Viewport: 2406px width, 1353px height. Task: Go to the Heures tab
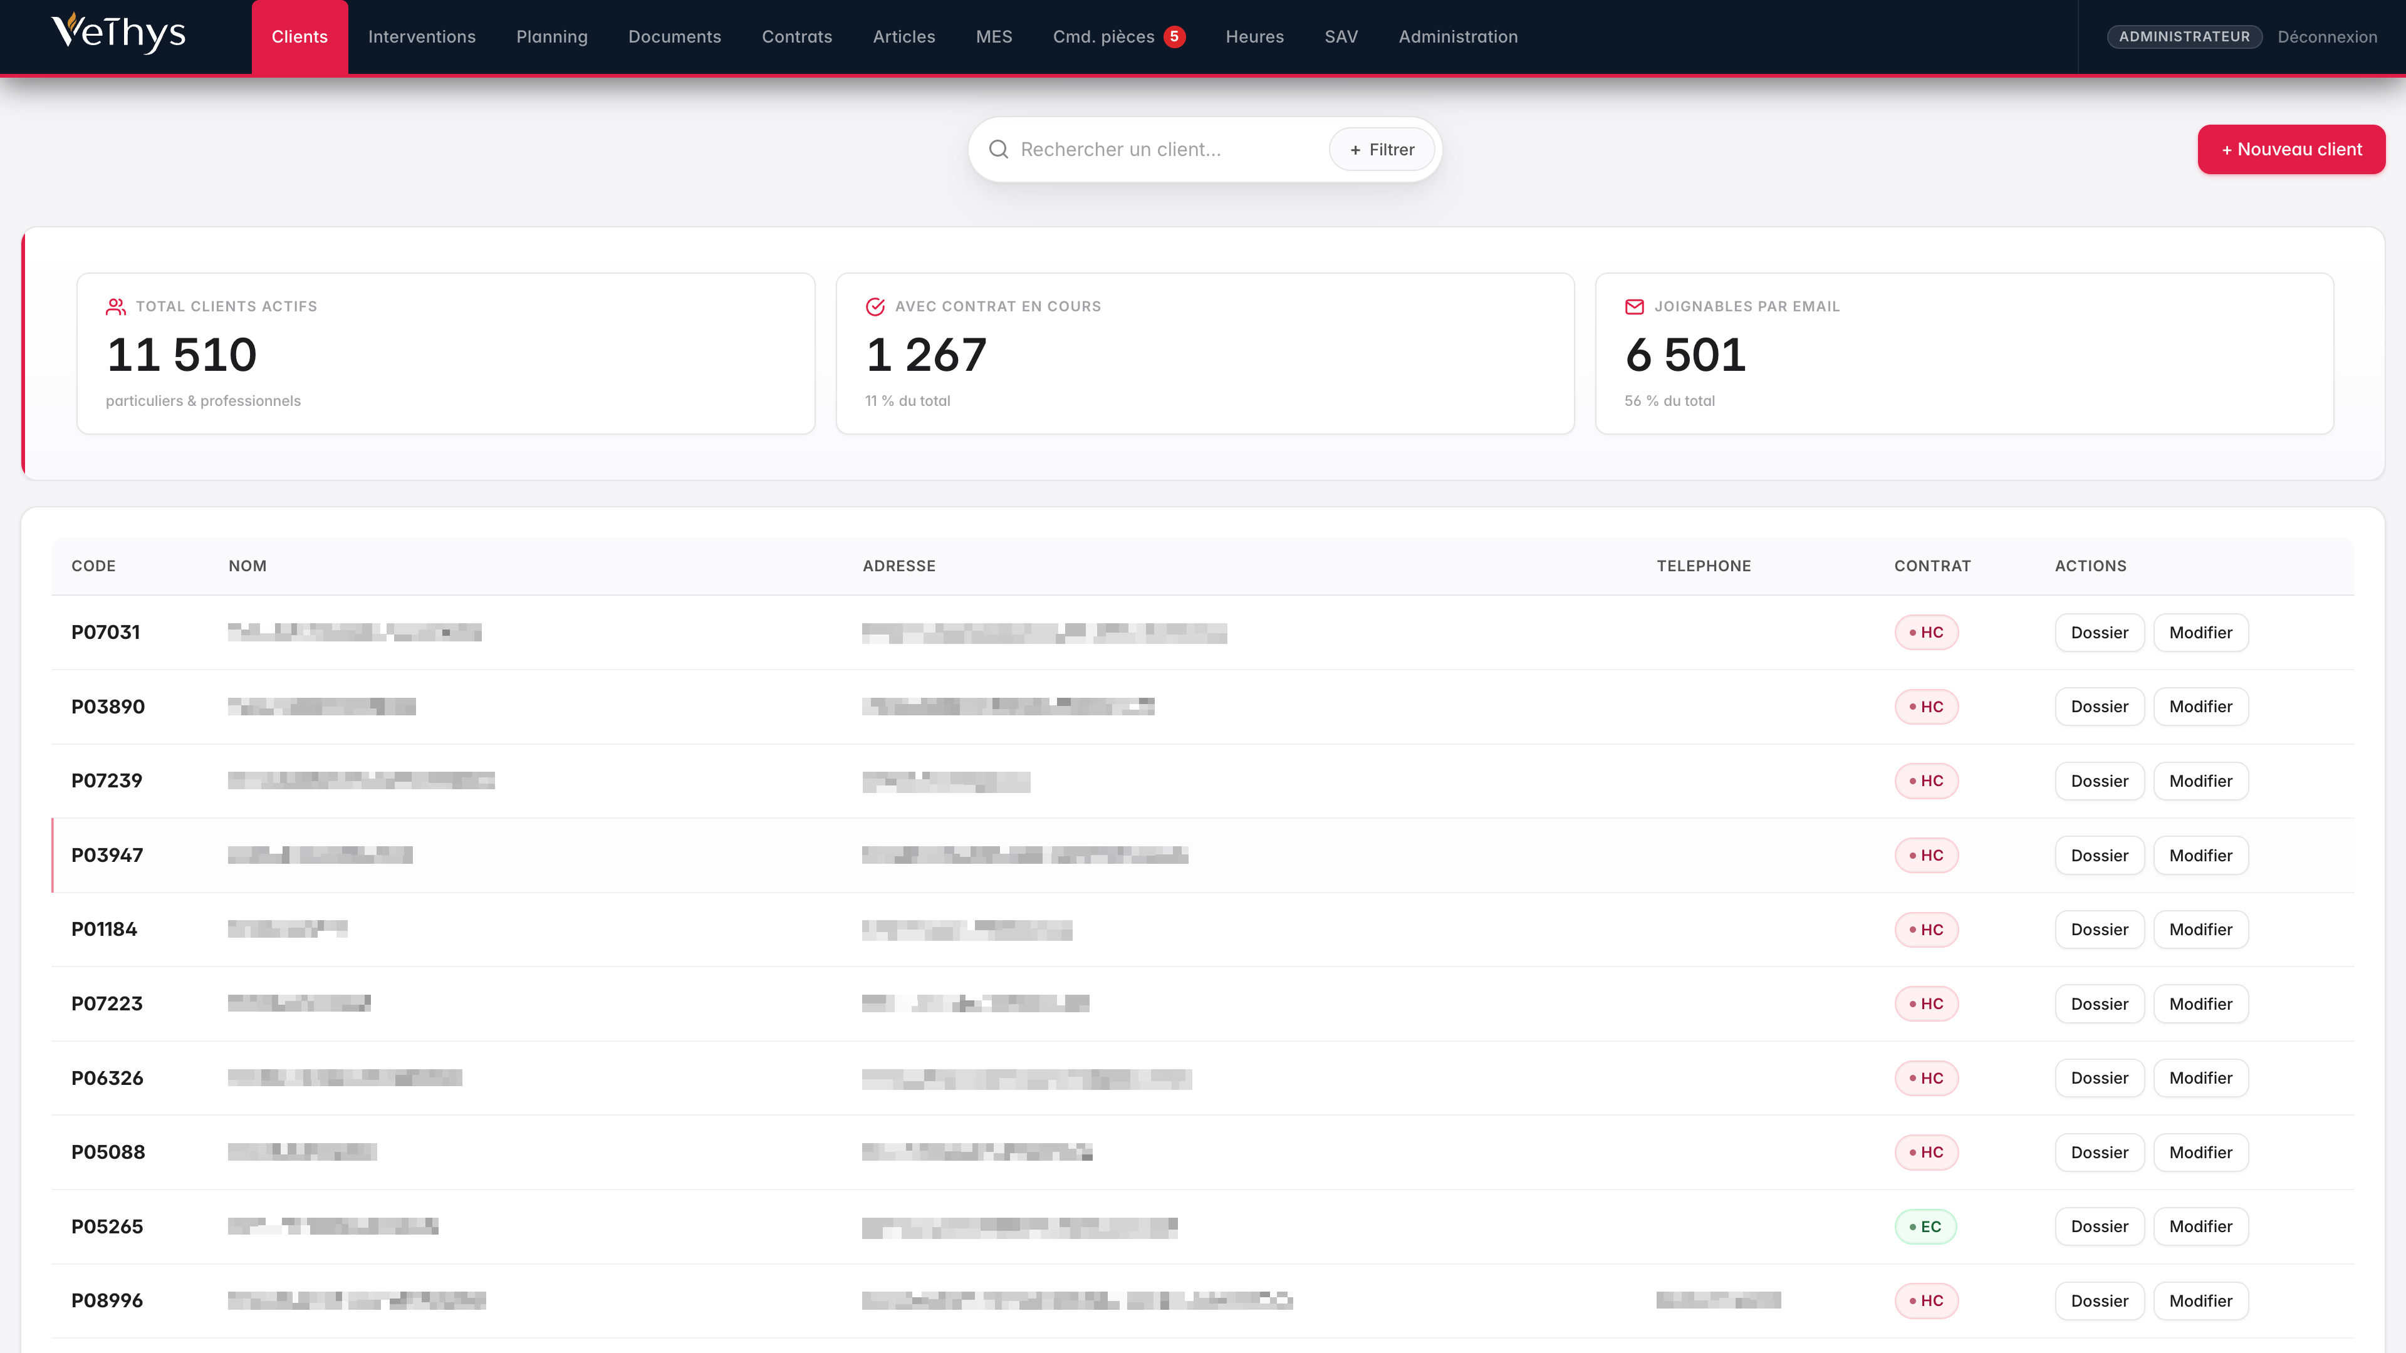(1254, 36)
